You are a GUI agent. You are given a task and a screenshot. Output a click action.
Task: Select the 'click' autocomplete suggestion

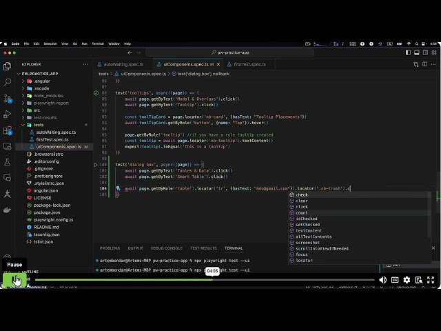[360, 207]
